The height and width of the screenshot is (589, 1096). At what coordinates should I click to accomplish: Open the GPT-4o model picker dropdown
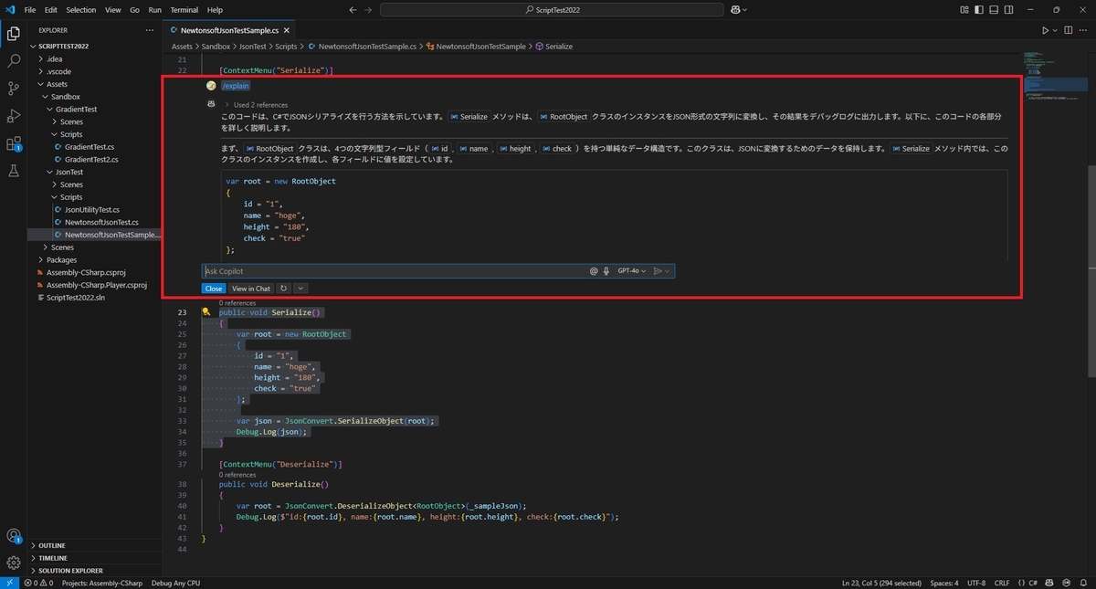[x=631, y=271]
